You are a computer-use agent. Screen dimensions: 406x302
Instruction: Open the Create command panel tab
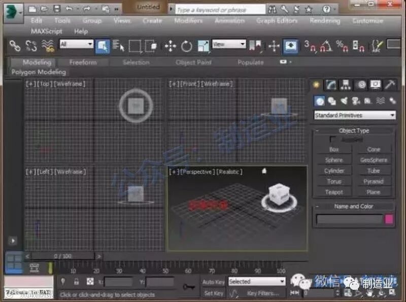[316, 84]
